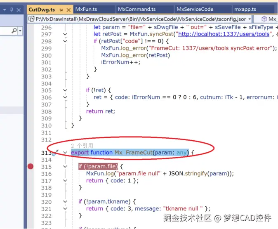Click 'MxFun.log_error(retPost)' on line 300
This screenshot has height=229, width=278.
click(x=135, y=55)
